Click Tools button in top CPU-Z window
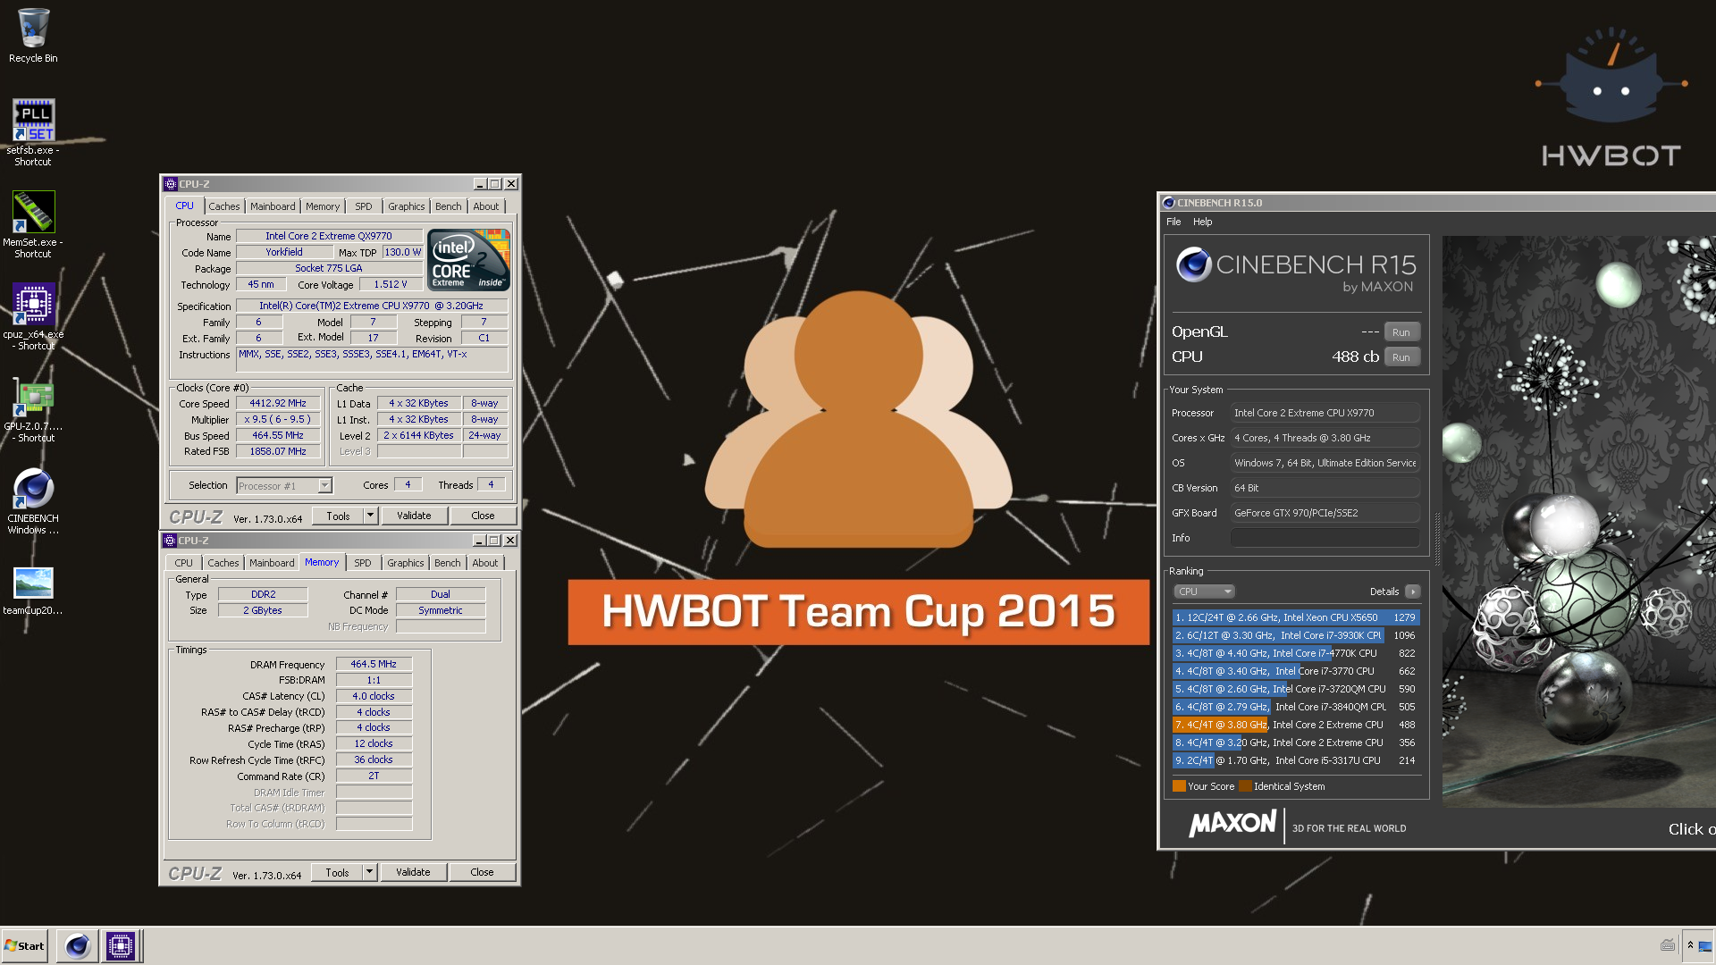Image resolution: width=1716 pixels, height=965 pixels. (338, 516)
